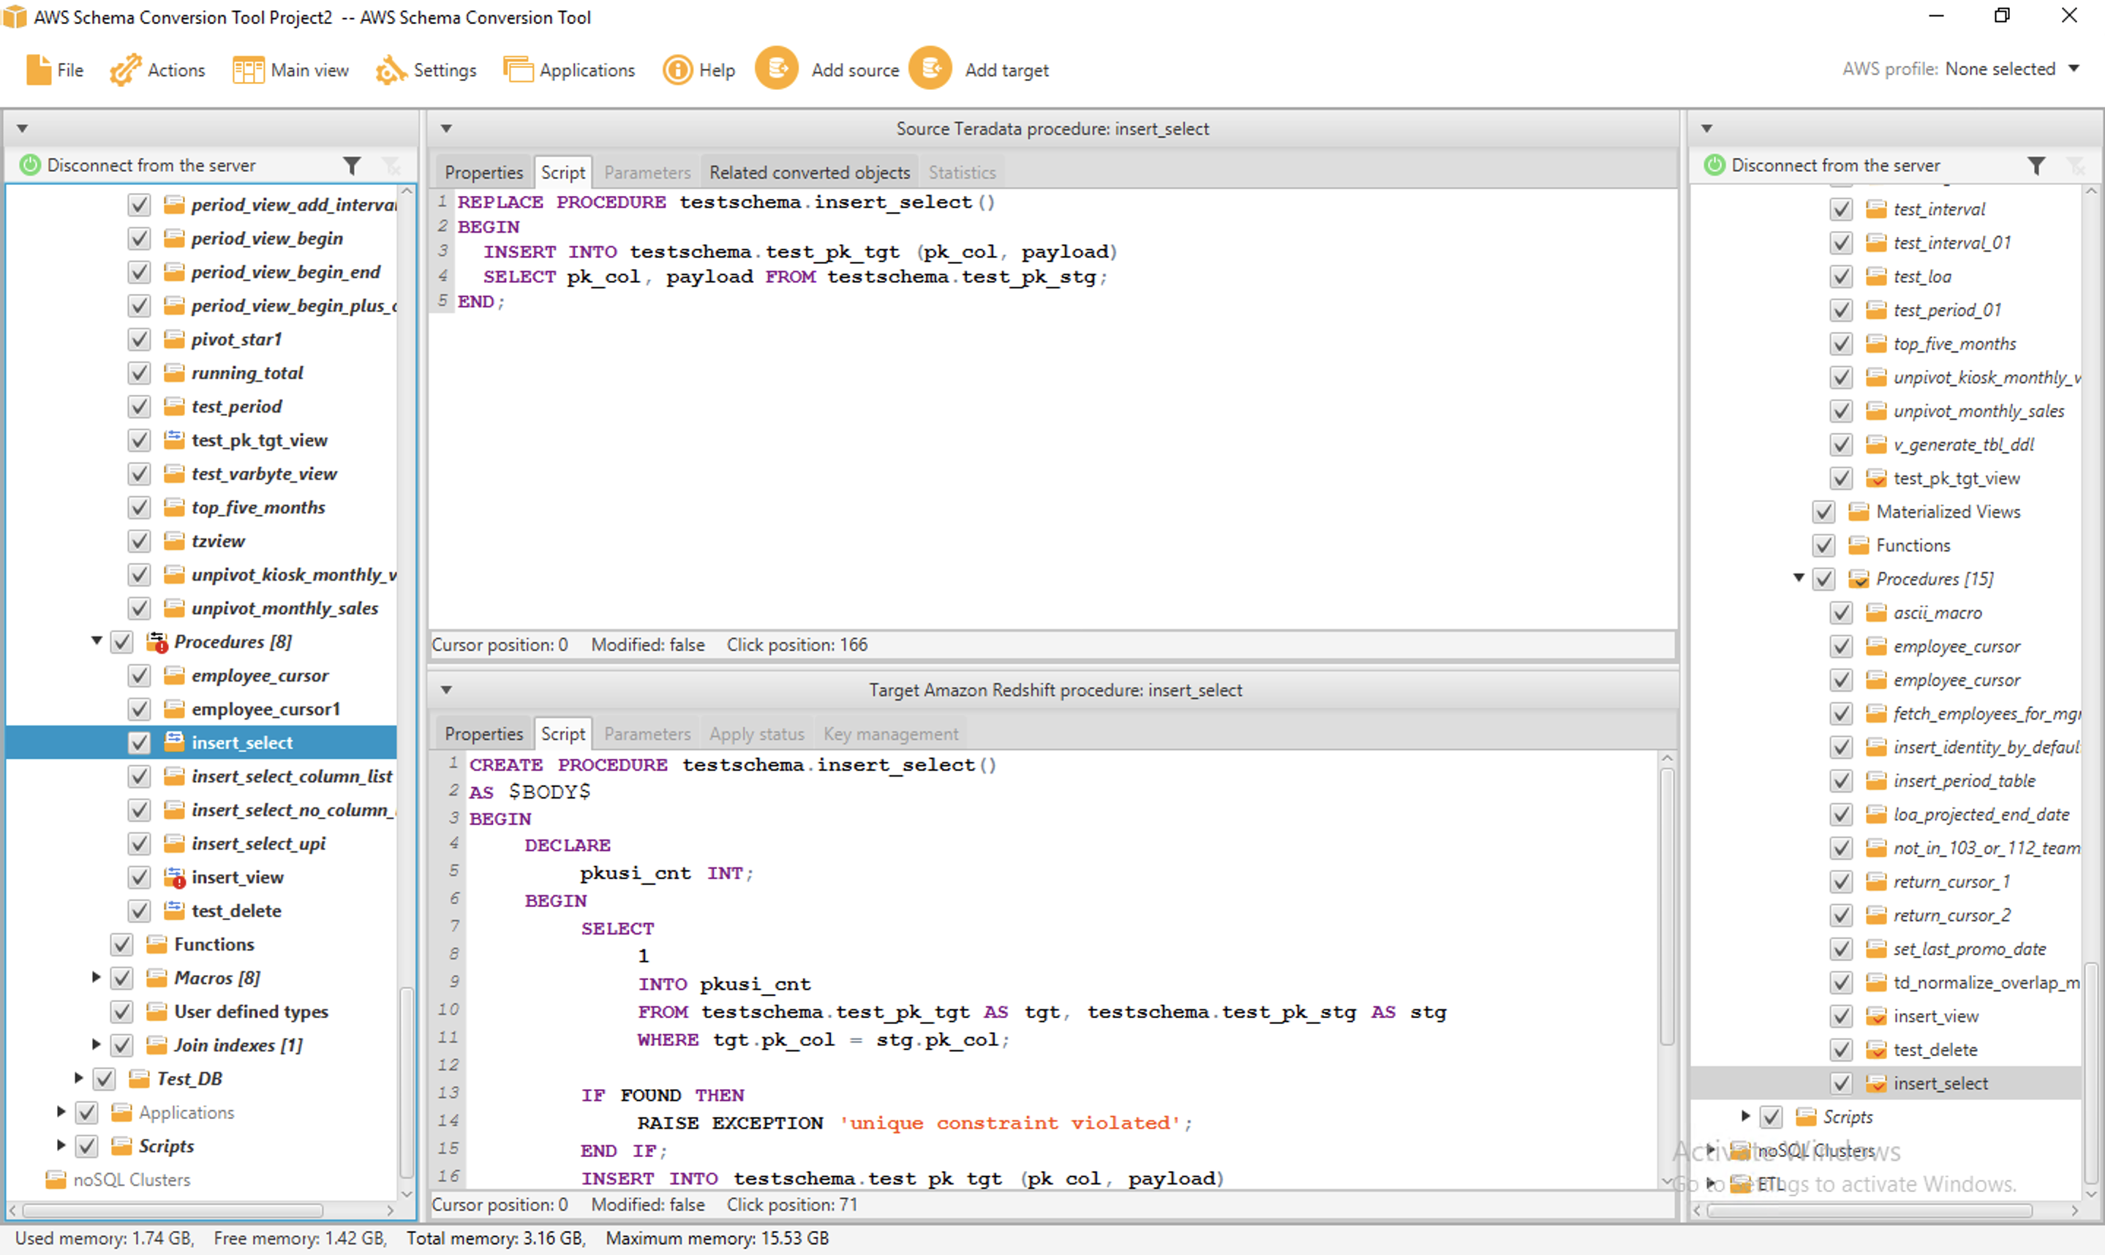
Task: Select test_delete procedure in the target tree
Action: coord(1935,1050)
